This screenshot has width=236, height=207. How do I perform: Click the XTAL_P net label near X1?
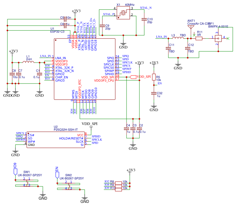coord(109,14)
